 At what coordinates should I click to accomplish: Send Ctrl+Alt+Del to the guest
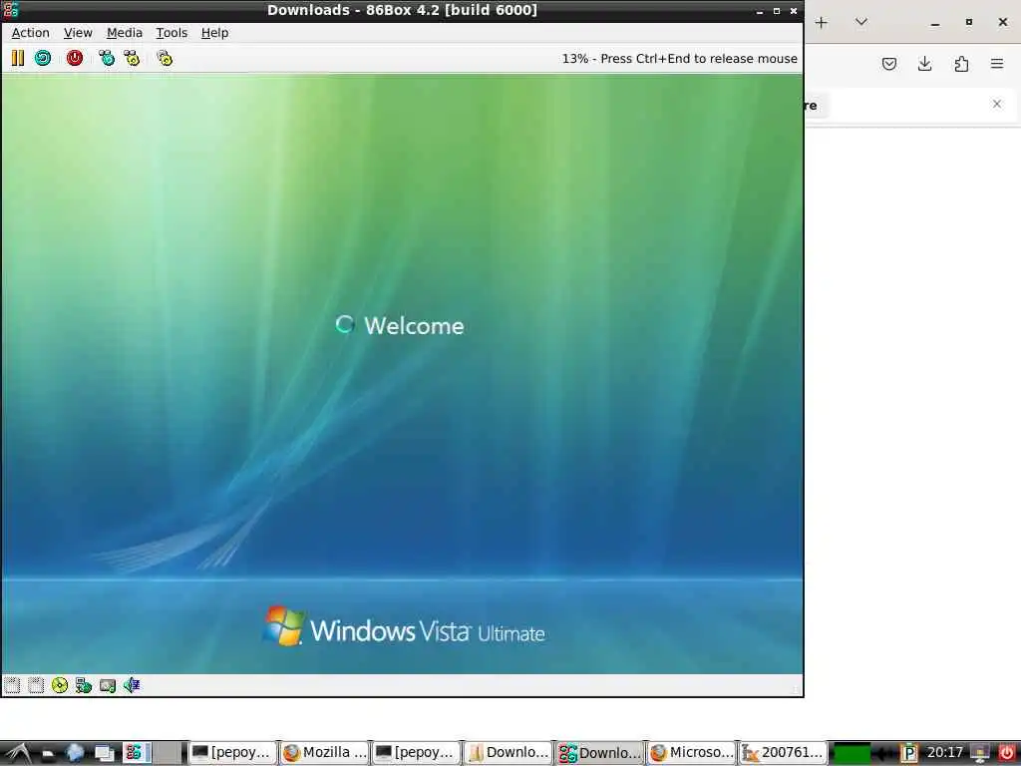pos(106,58)
